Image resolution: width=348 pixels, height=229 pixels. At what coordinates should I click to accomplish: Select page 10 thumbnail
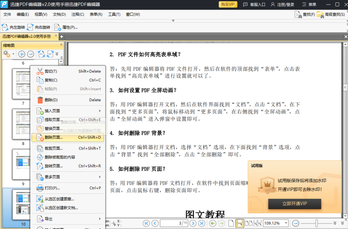pyautogui.click(x=21, y=205)
